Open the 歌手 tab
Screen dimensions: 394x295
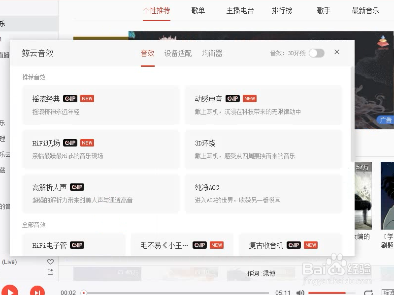pos(324,10)
